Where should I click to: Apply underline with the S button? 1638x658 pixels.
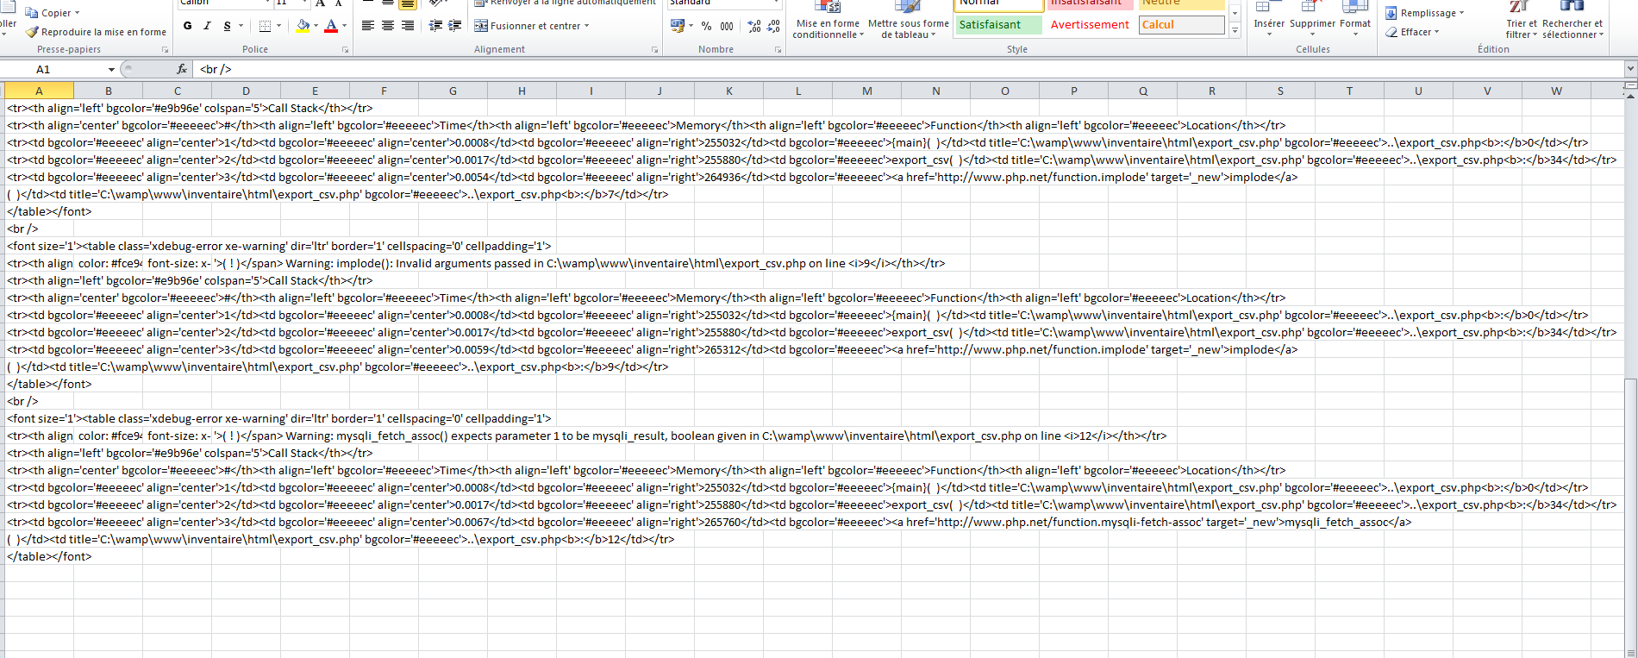tap(227, 26)
